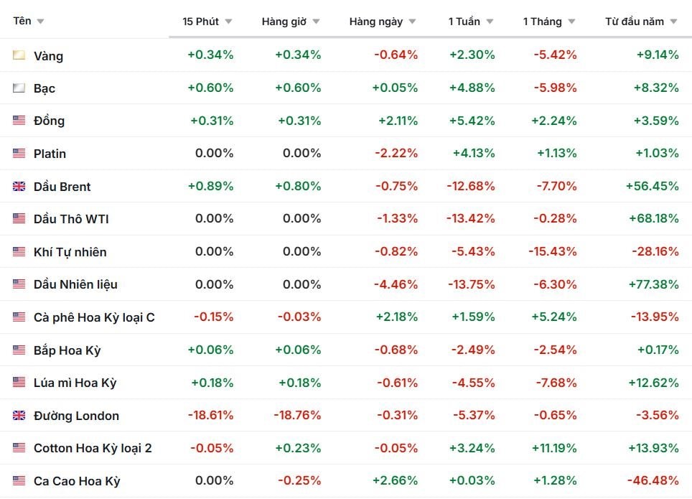Sort by the 15 Phút column arrow

click(228, 22)
